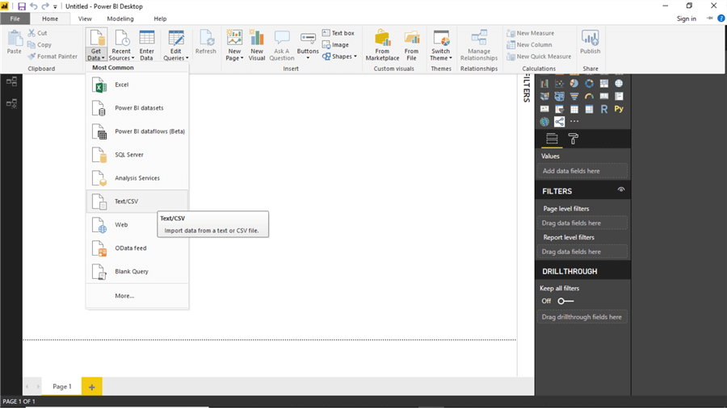This screenshot has width=727, height=408.
Task: Expand the Edit Queries dropdown
Action: (187, 58)
